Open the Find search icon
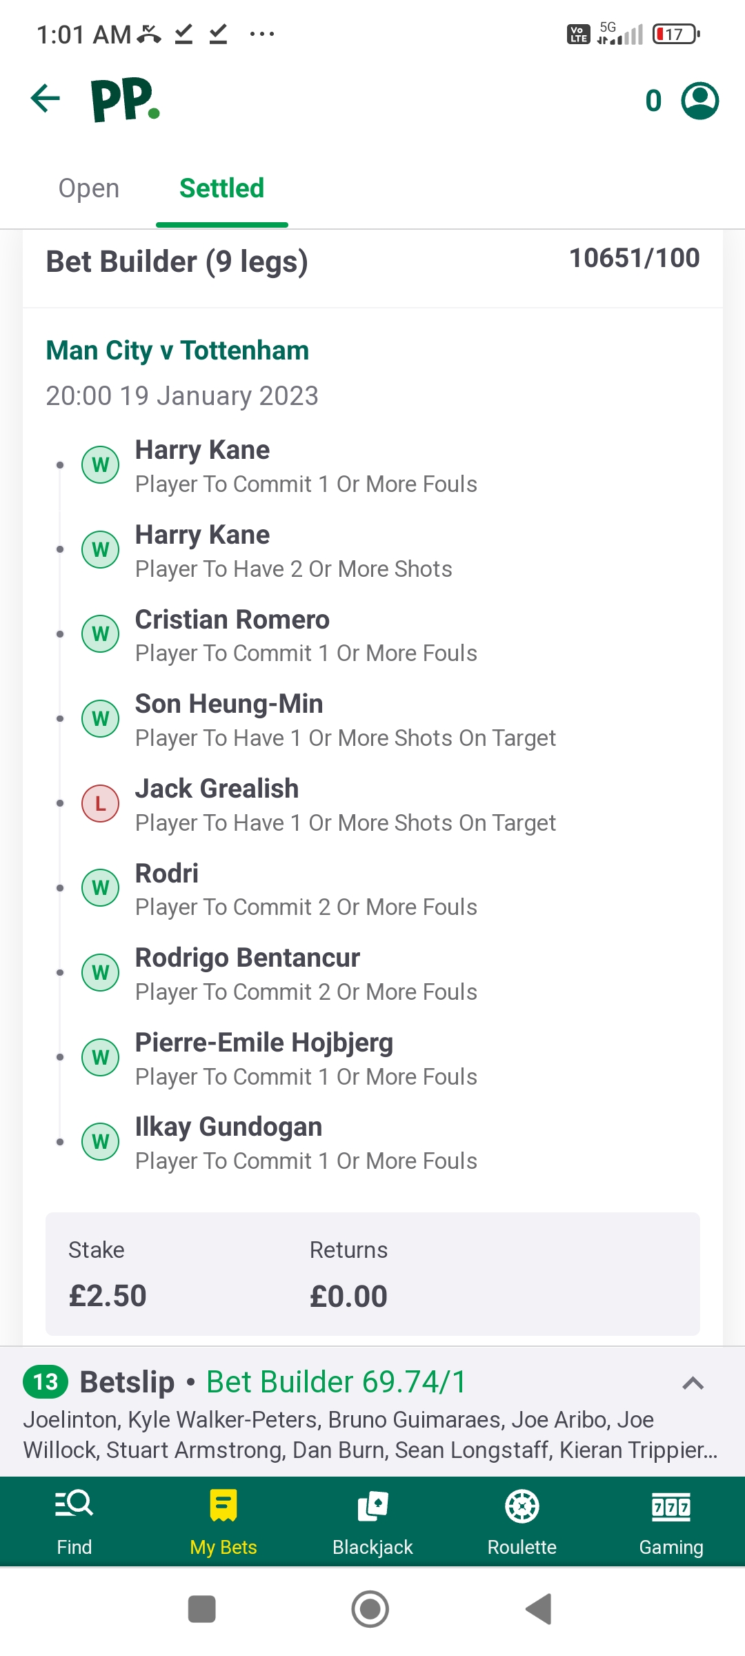745x1656 pixels. (74, 1506)
